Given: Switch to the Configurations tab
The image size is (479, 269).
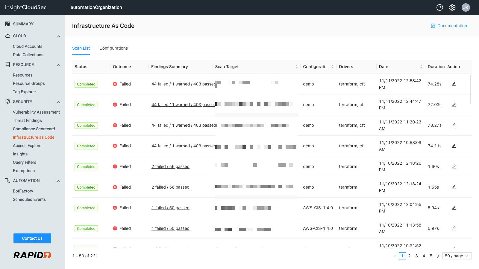Looking at the screenshot, I should [113, 48].
